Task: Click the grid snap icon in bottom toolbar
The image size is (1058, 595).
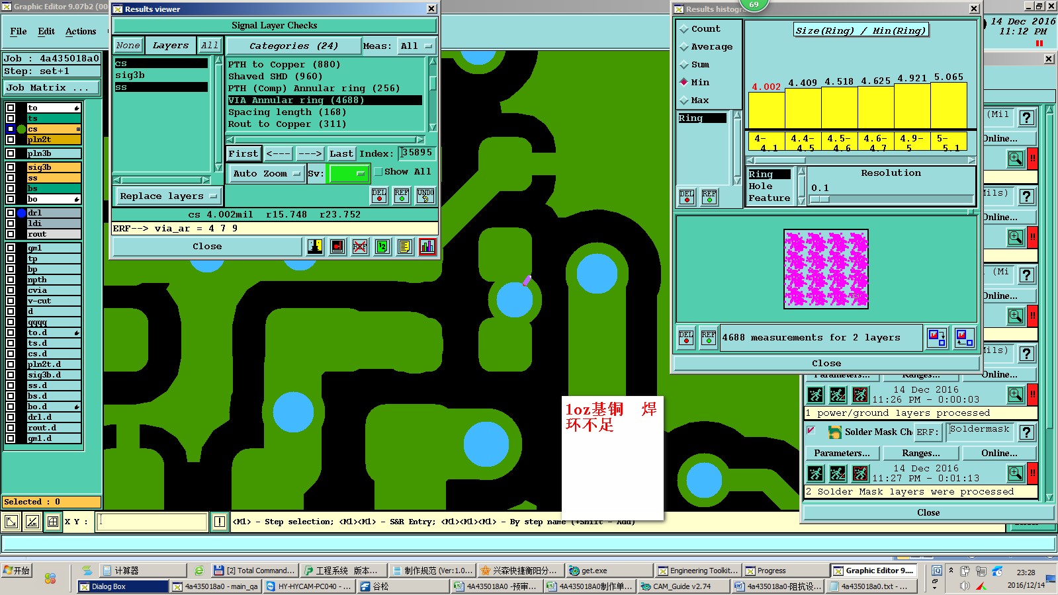Action: pyautogui.click(x=53, y=522)
